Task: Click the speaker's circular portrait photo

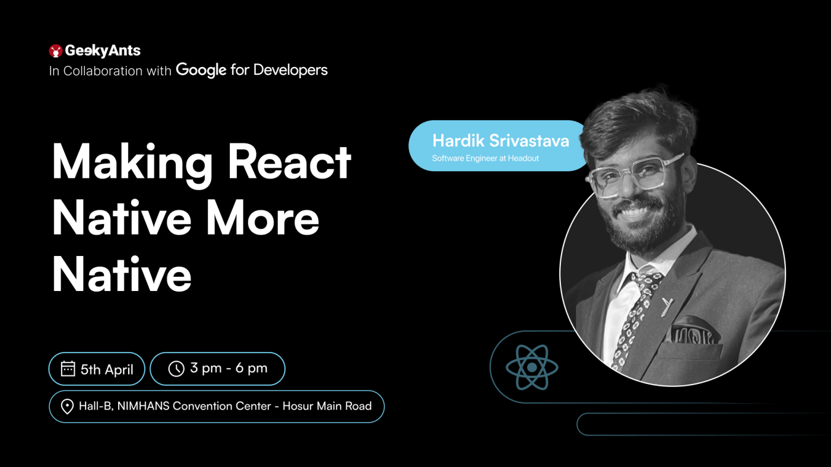Action: click(674, 273)
